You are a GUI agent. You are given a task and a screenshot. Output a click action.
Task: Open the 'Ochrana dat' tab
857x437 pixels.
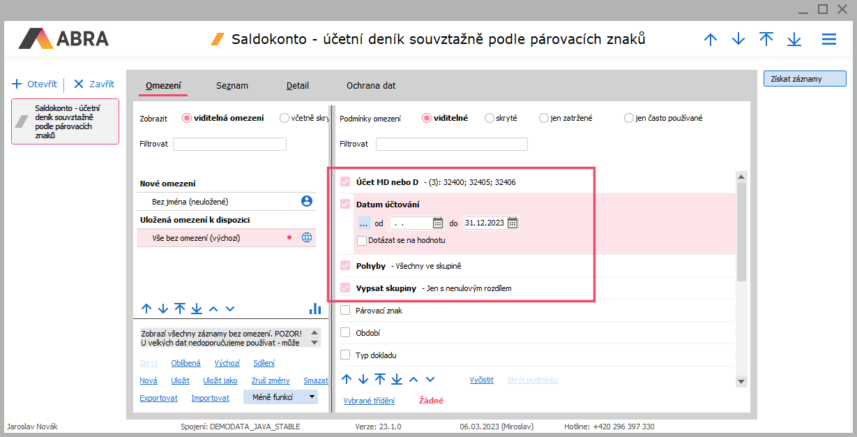(x=371, y=86)
